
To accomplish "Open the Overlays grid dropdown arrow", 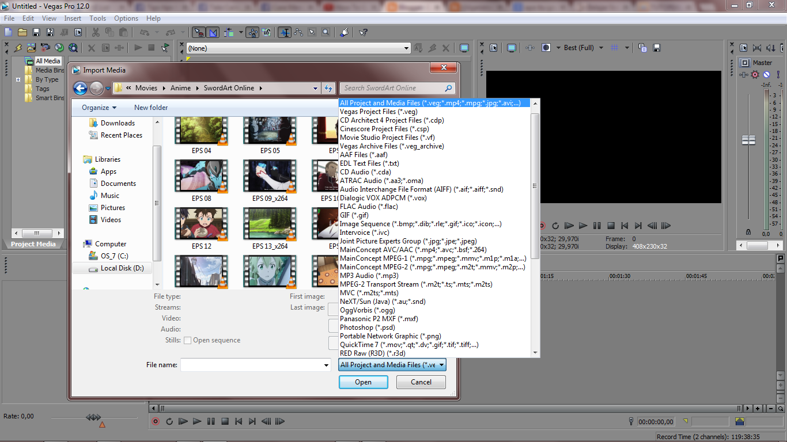I will 627,48.
